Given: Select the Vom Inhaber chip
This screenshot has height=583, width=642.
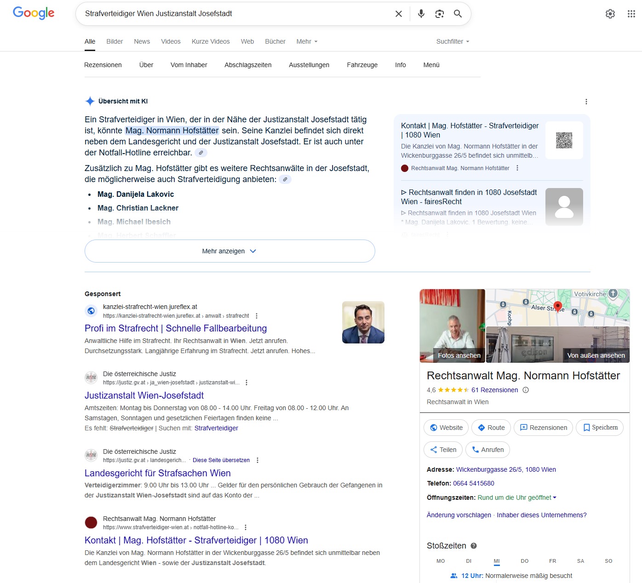Looking at the screenshot, I should 189,65.
